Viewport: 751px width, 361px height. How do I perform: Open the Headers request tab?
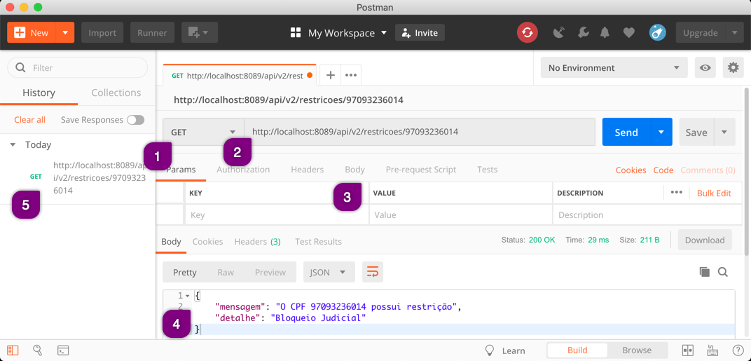[x=308, y=169]
